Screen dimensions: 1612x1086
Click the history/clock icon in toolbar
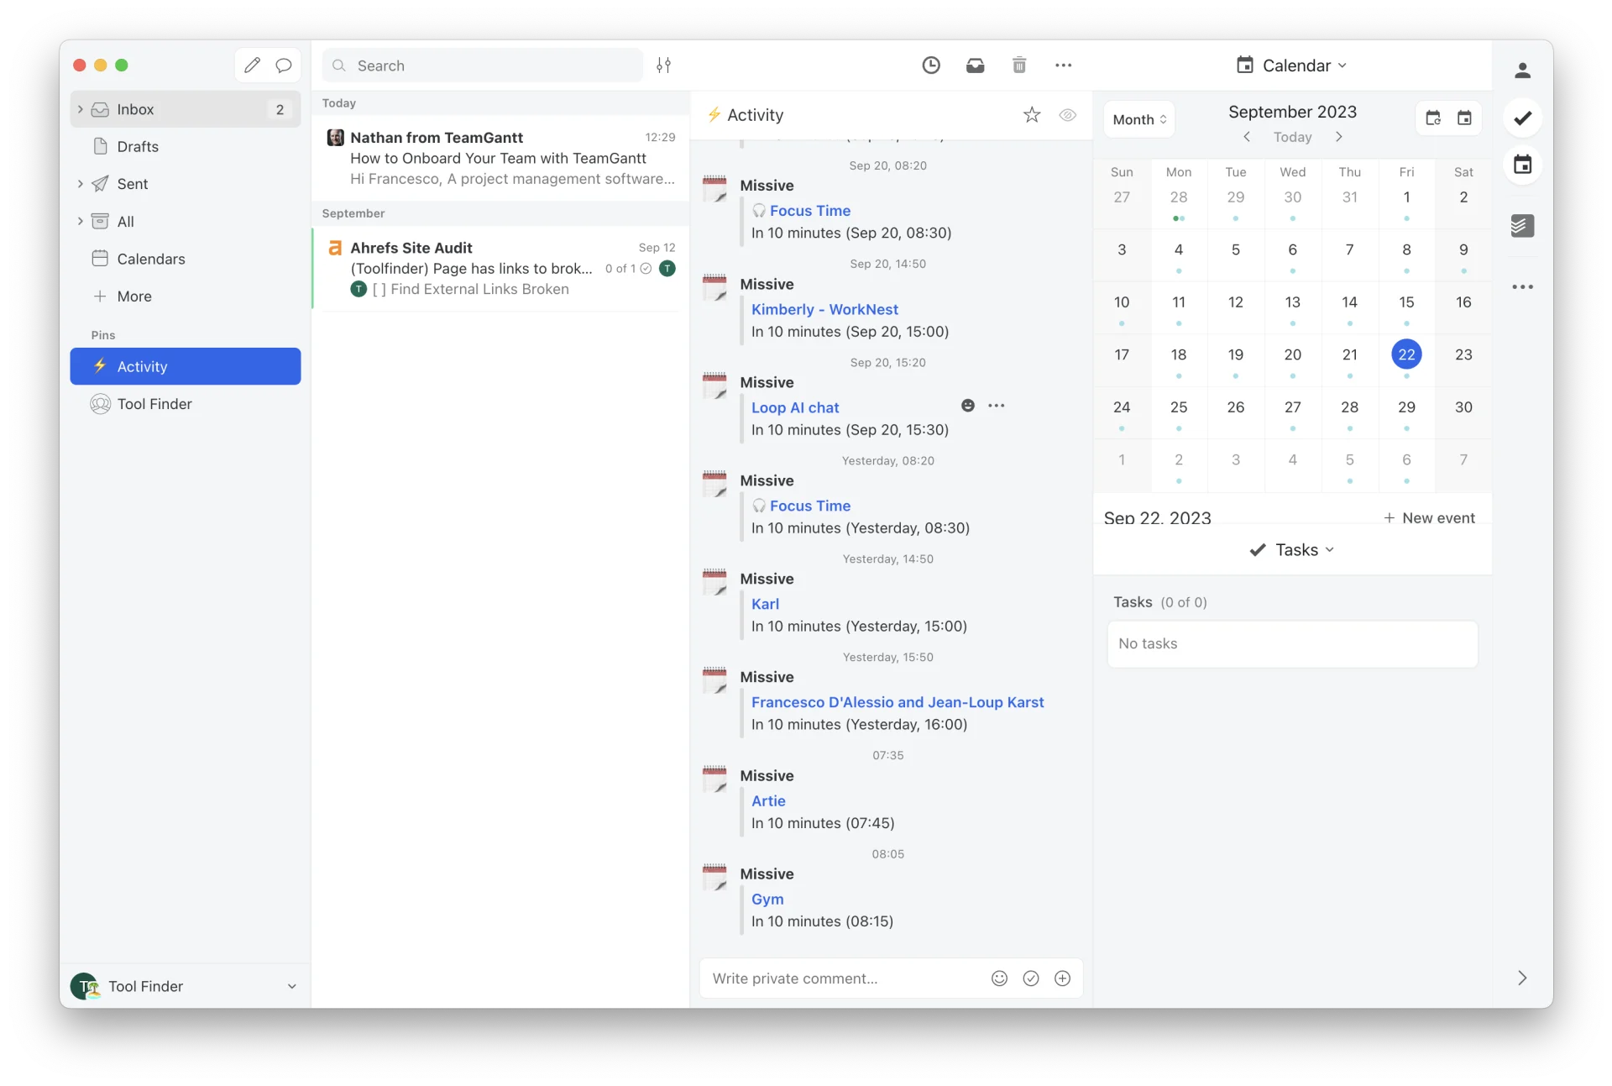pos(931,64)
